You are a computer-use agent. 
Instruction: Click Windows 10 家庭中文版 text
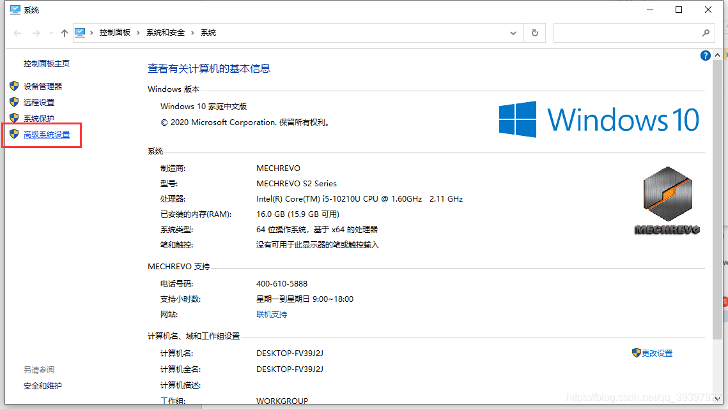click(203, 106)
